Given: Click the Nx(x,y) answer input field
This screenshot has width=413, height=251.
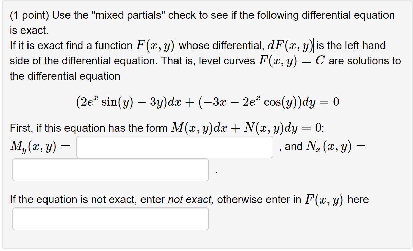Looking at the screenshot, I should 110,170.
